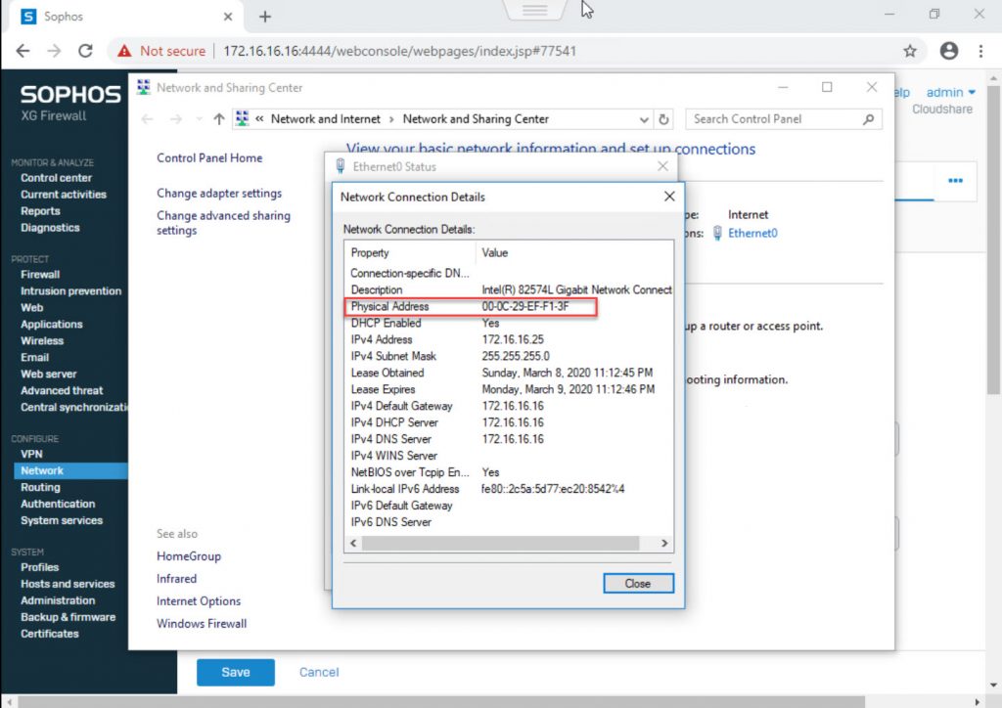
Task: Close the Network Connection Details dialog with X
Action: (x=669, y=196)
